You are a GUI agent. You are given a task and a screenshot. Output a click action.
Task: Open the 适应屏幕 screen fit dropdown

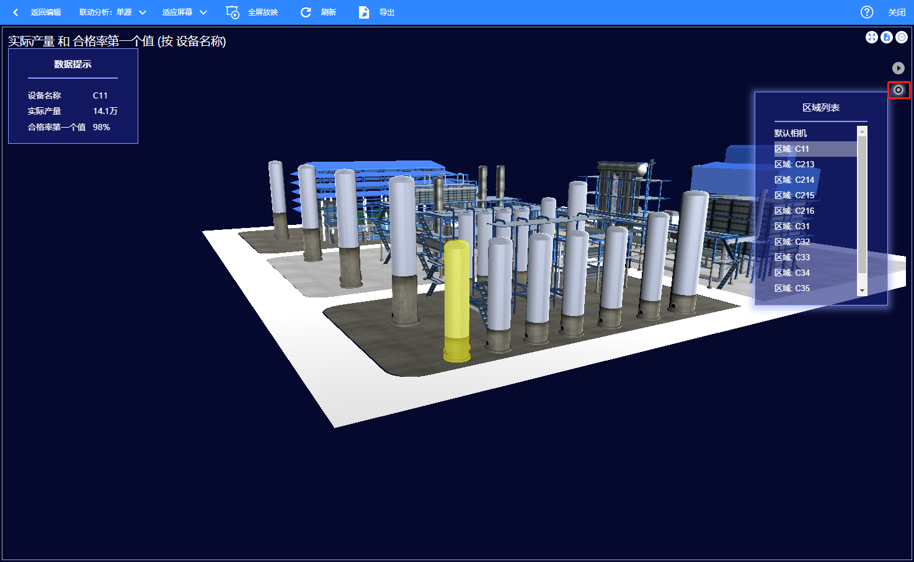pos(185,12)
